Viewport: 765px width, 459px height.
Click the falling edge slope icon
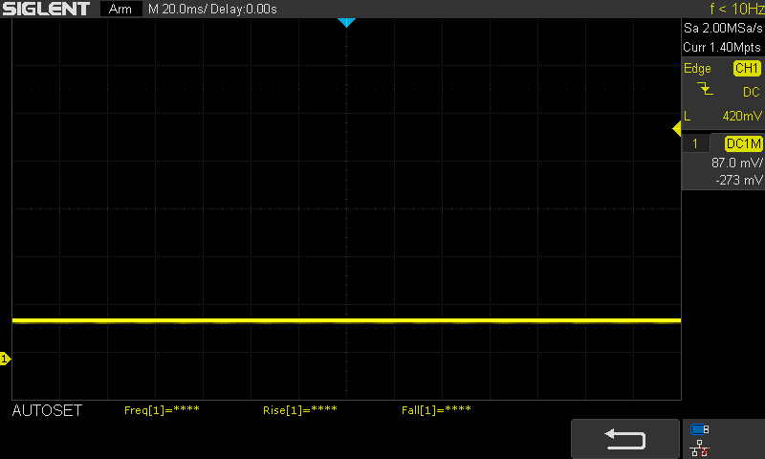[x=705, y=89]
